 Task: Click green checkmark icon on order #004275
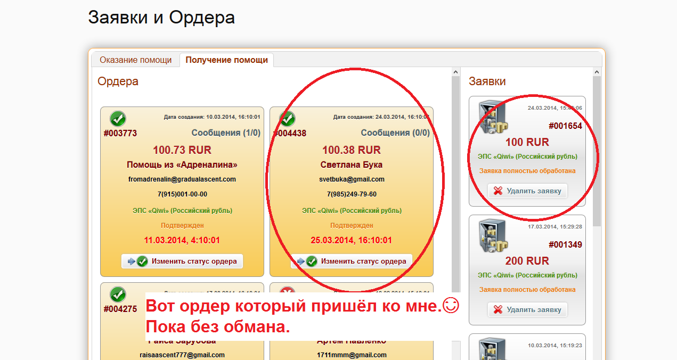[118, 294]
